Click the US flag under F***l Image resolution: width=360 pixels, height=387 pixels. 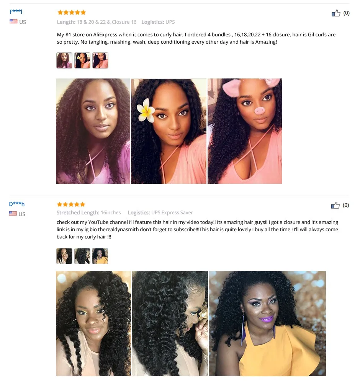[13, 21]
